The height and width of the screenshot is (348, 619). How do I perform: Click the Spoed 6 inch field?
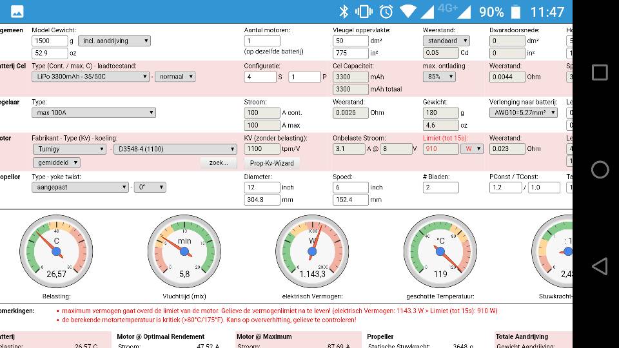point(351,187)
